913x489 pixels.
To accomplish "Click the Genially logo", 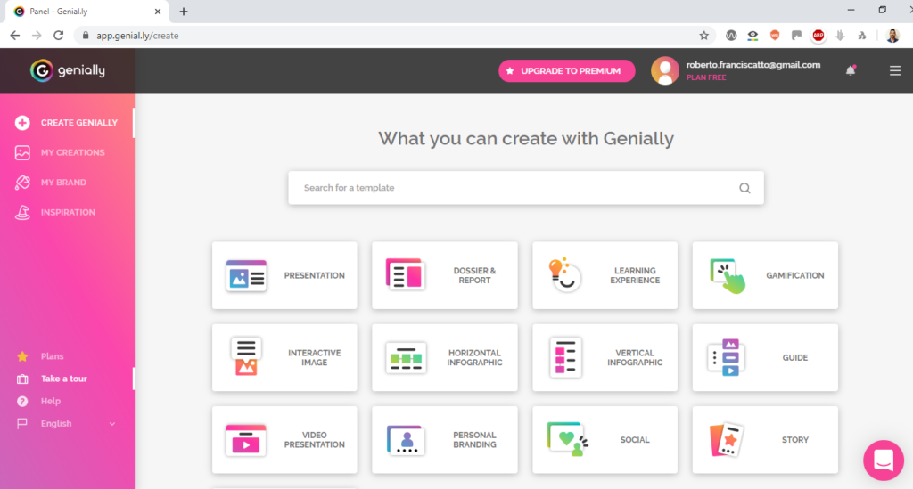I will 68,70.
